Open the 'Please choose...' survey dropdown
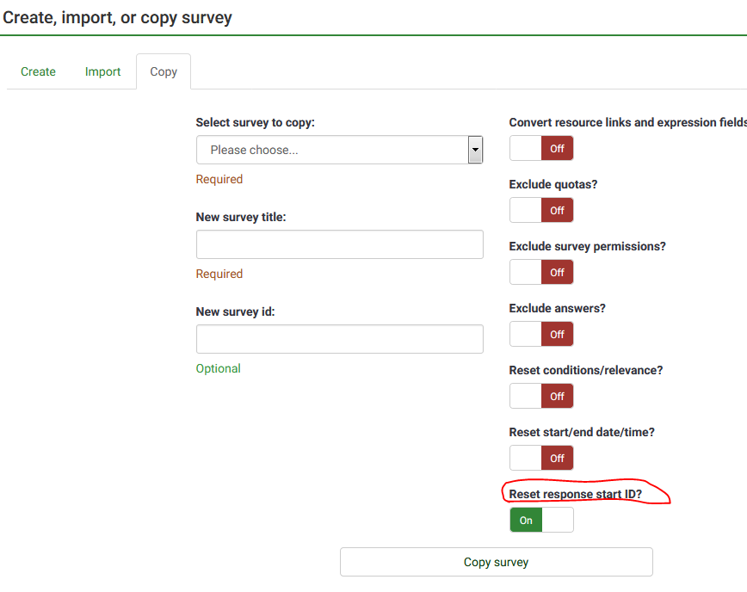 pyautogui.click(x=339, y=150)
